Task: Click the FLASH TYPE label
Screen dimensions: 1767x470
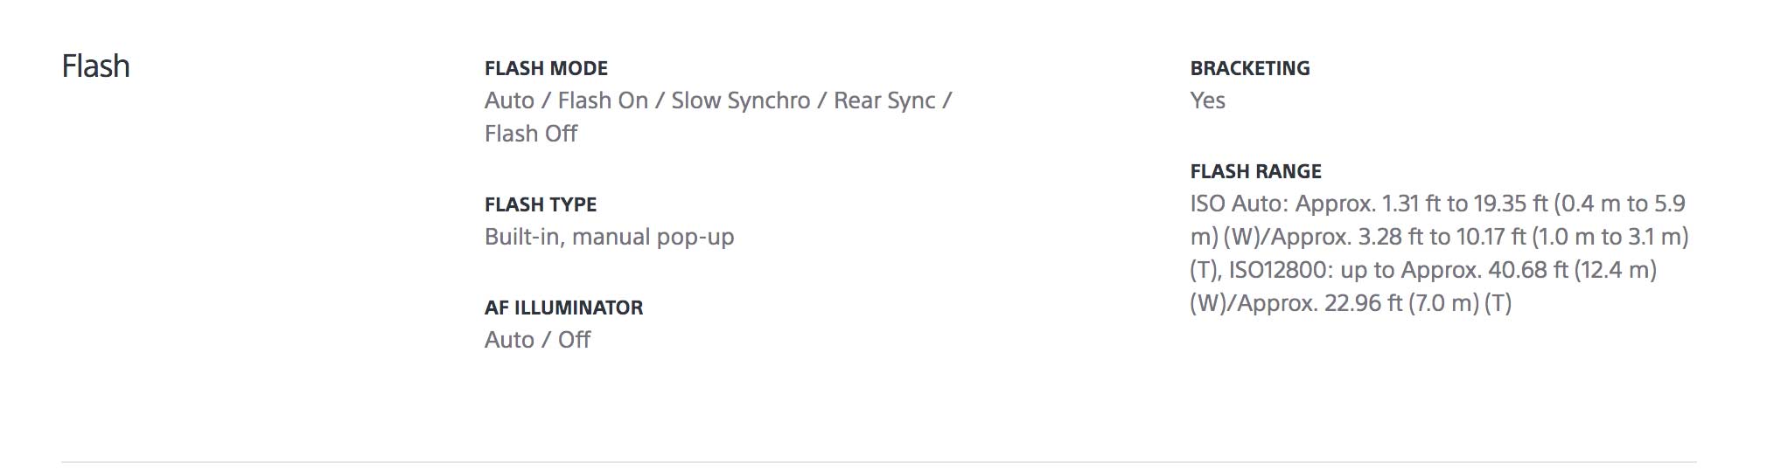Action: click(540, 204)
